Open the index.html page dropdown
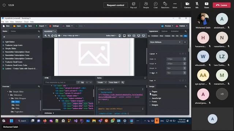Viewport: 234px width, 131px height. [111, 36]
